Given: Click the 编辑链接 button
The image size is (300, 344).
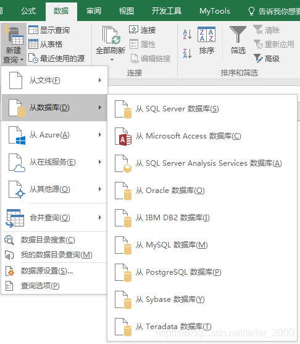Looking at the screenshot, I should pyautogui.click(x=150, y=59).
